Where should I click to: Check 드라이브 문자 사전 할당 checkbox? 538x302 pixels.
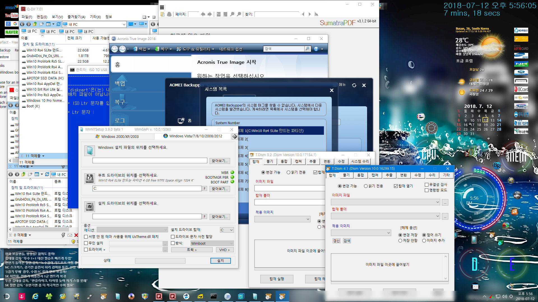pos(173,237)
